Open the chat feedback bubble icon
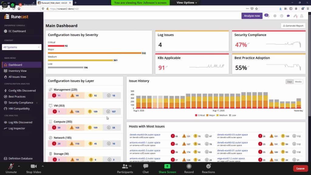 288,16
